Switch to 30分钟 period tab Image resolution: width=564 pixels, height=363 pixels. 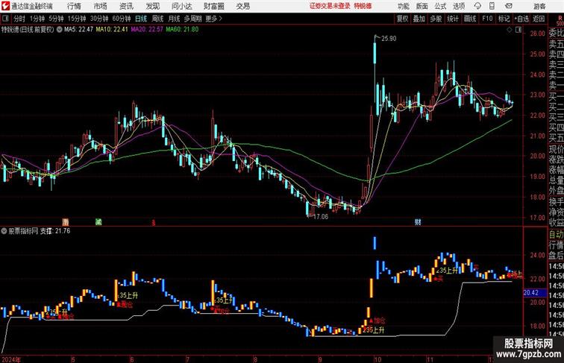pos(99,19)
